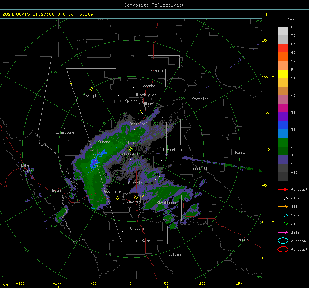The image size is (309, 288).
Task: Click the violet-purple dBZ swatch
Action: (x=283, y=116)
